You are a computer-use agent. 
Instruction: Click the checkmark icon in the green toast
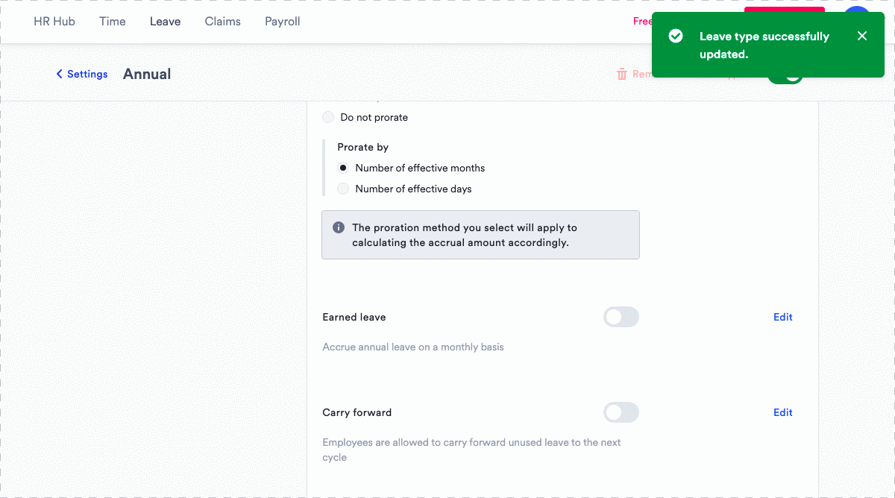676,36
